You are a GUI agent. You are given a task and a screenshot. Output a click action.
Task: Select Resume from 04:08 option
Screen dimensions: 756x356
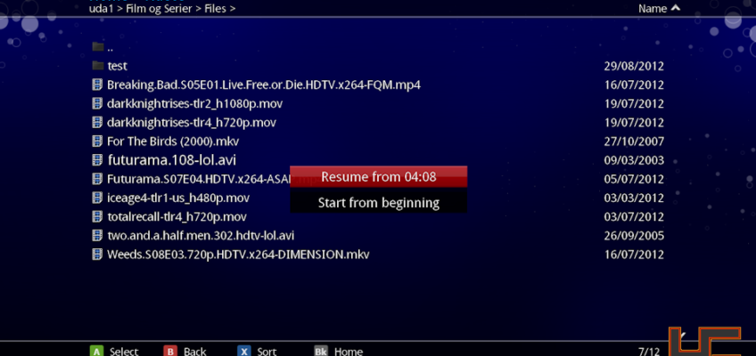379,177
